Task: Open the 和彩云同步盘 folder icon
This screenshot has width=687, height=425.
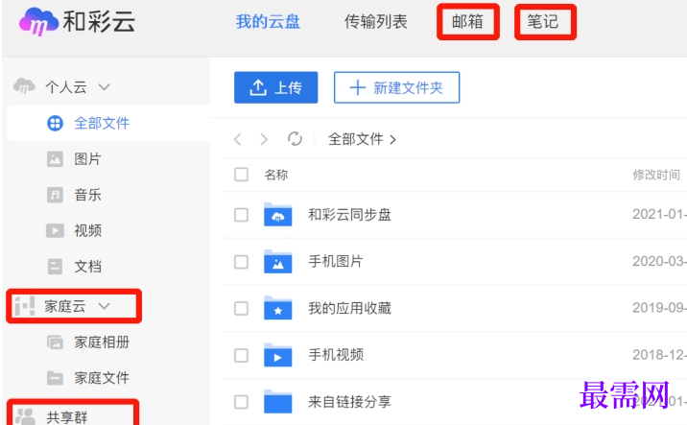Action: 278,214
